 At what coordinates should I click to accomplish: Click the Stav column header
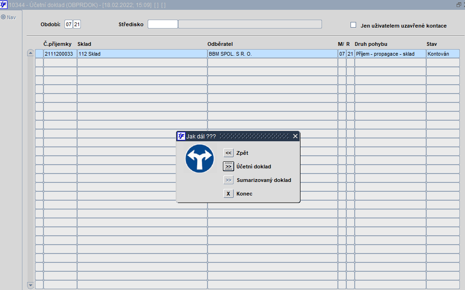pos(431,44)
